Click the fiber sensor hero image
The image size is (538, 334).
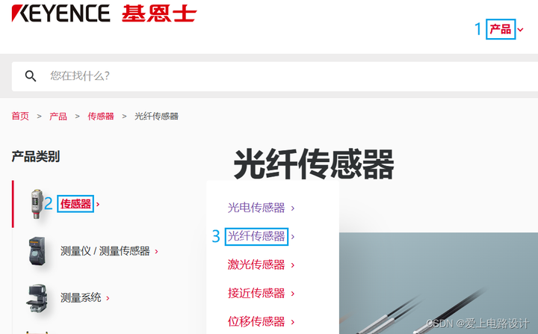(x=439, y=283)
